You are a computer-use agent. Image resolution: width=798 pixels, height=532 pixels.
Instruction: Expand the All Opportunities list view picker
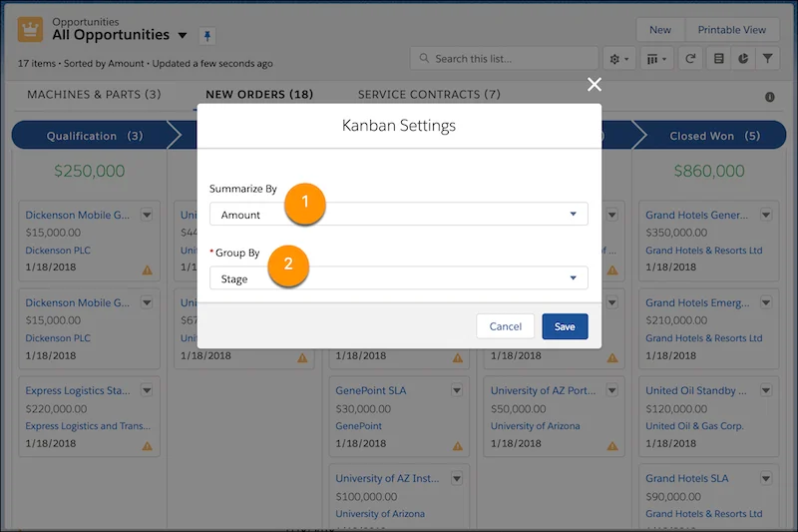pos(182,36)
